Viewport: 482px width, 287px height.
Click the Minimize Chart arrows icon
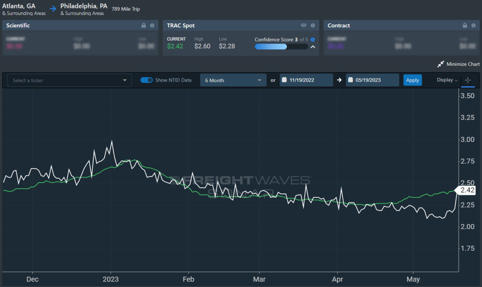point(441,64)
